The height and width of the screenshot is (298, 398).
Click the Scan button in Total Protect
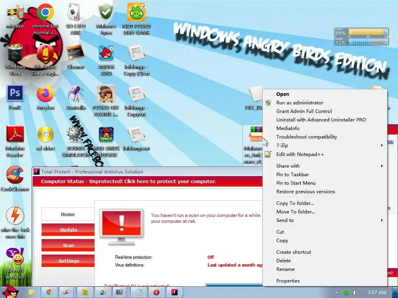point(68,245)
